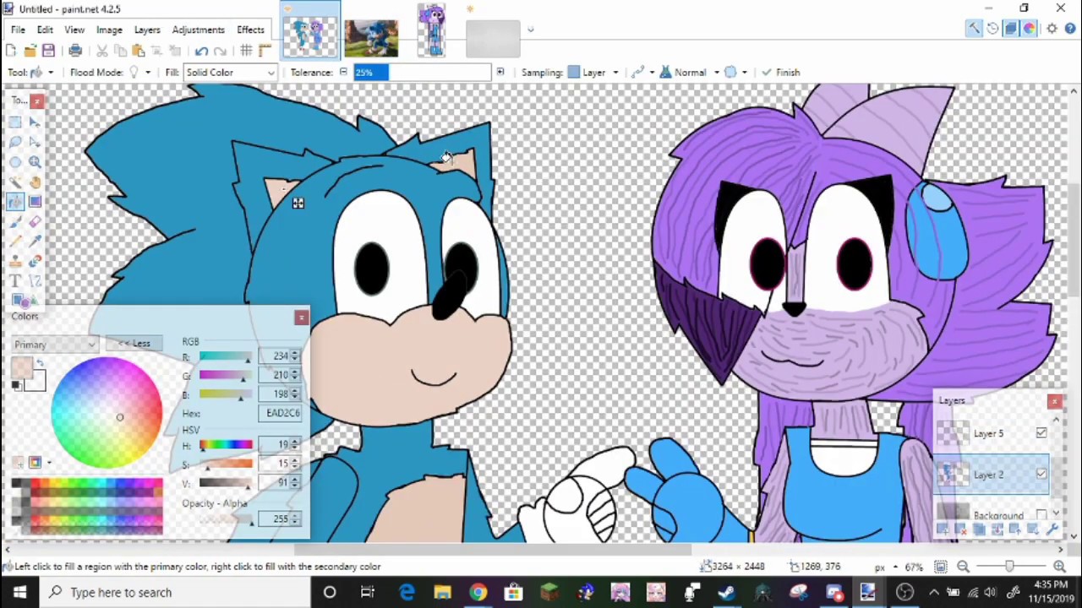Toggle visibility checkbox of Layer 5

(x=1041, y=433)
